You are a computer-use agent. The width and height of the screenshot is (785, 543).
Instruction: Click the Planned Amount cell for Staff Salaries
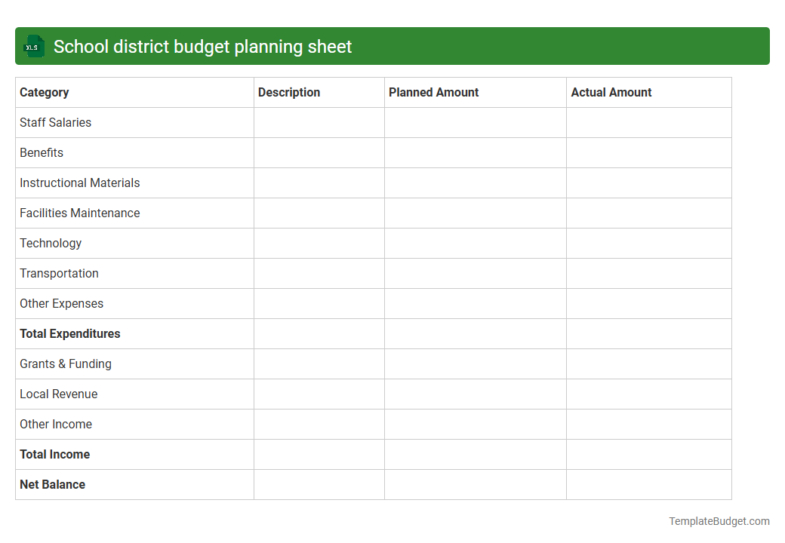(x=475, y=122)
